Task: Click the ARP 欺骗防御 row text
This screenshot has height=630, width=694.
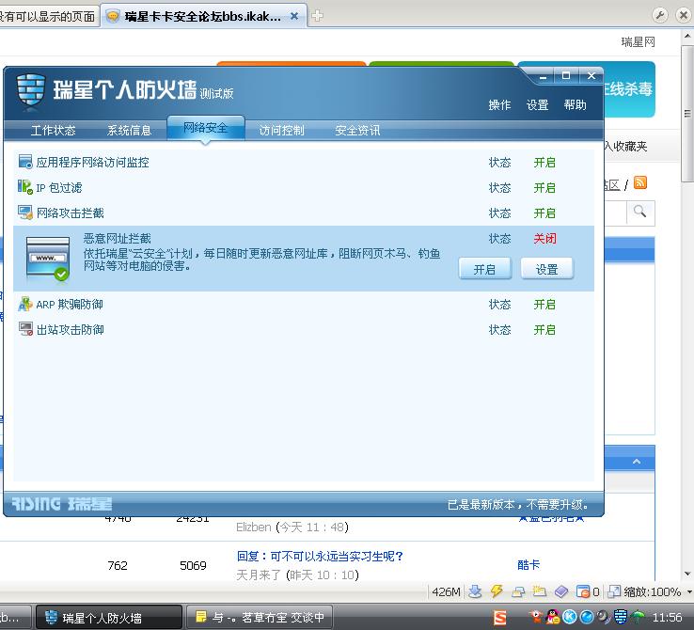Action: click(70, 305)
